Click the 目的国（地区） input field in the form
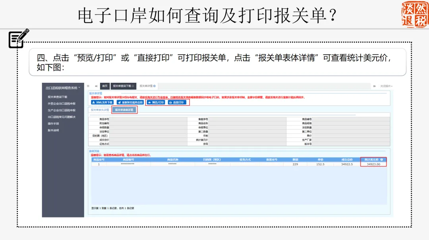Screen dimensions: 429x240 tap(148, 135)
